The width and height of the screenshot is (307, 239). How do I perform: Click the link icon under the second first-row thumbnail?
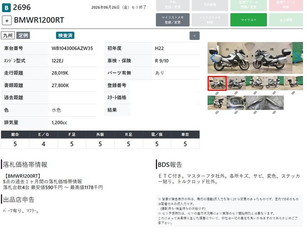point(236,93)
